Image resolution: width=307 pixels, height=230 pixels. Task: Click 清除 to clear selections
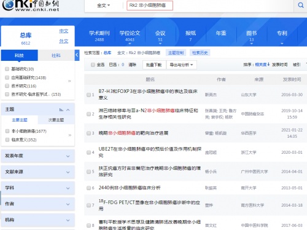point(132,65)
